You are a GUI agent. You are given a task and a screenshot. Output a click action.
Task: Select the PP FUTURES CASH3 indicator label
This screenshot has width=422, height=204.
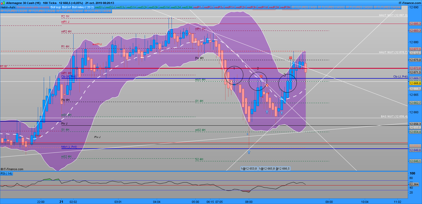point(359,7)
